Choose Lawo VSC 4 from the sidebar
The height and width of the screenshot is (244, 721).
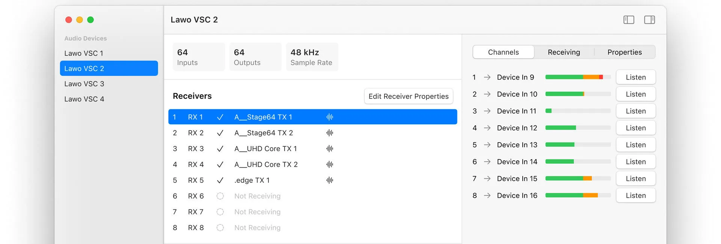point(84,99)
